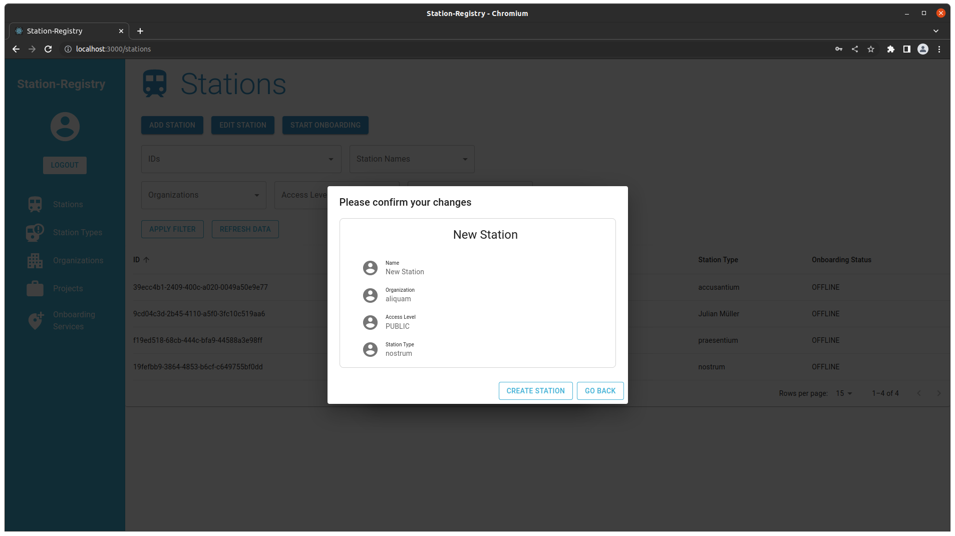The width and height of the screenshot is (955, 536).
Task: Click the Station-Registry sidebar title
Action: pos(61,84)
